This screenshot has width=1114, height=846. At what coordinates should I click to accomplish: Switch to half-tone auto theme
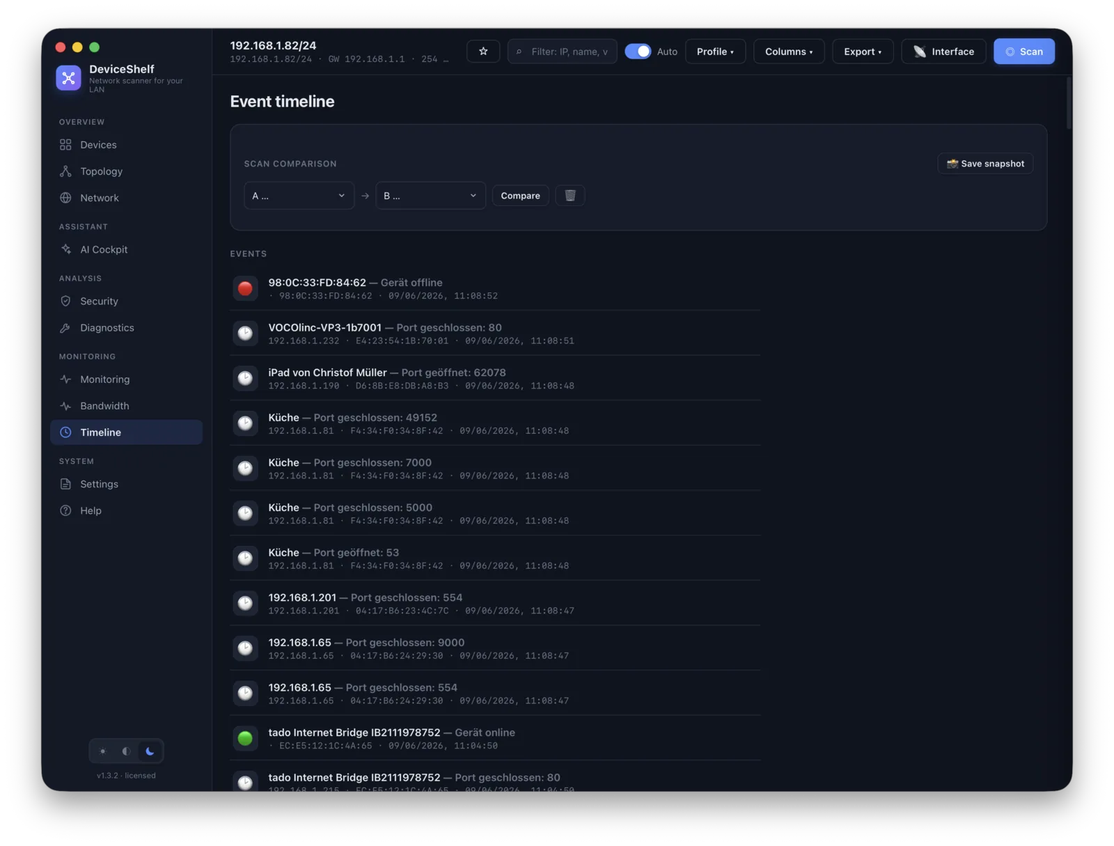126,751
